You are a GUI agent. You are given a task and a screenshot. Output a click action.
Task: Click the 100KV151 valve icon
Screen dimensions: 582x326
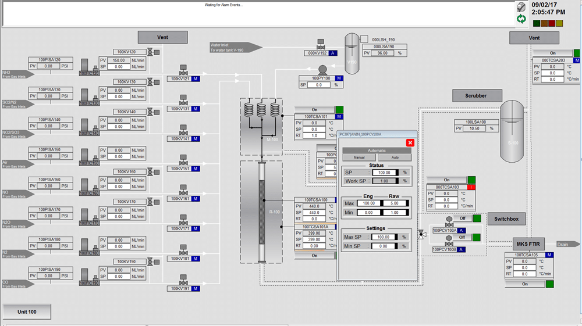point(183,160)
